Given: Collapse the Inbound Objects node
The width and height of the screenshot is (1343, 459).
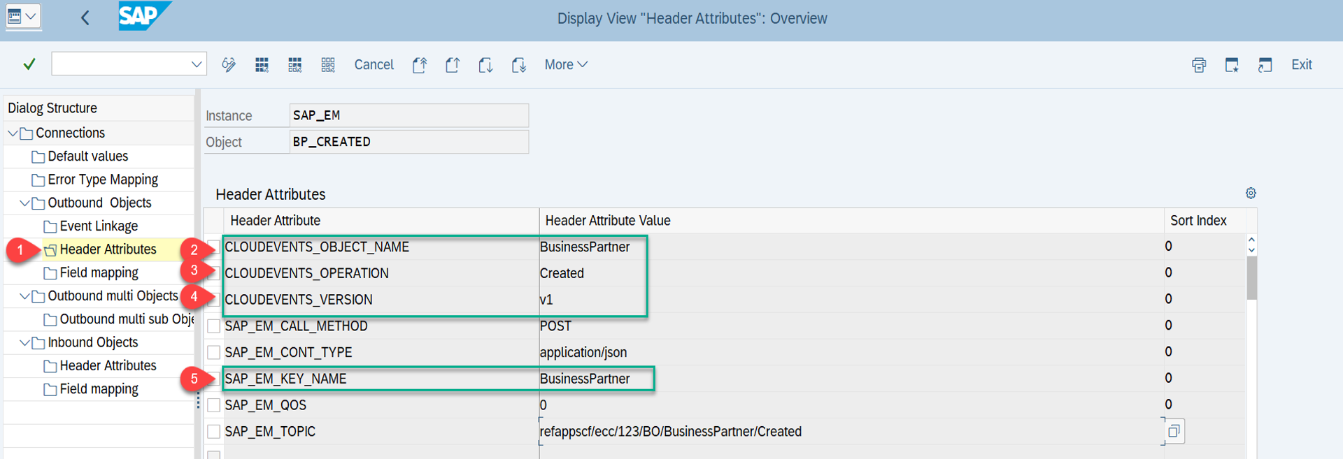Looking at the screenshot, I should click(24, 342).
